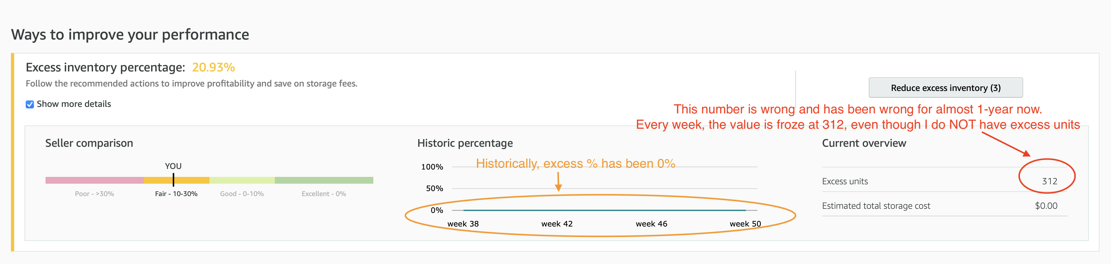This screenshot has width=1111, height=264.
Task: Click the 0% historic trend line
Action: click(605, 210)
